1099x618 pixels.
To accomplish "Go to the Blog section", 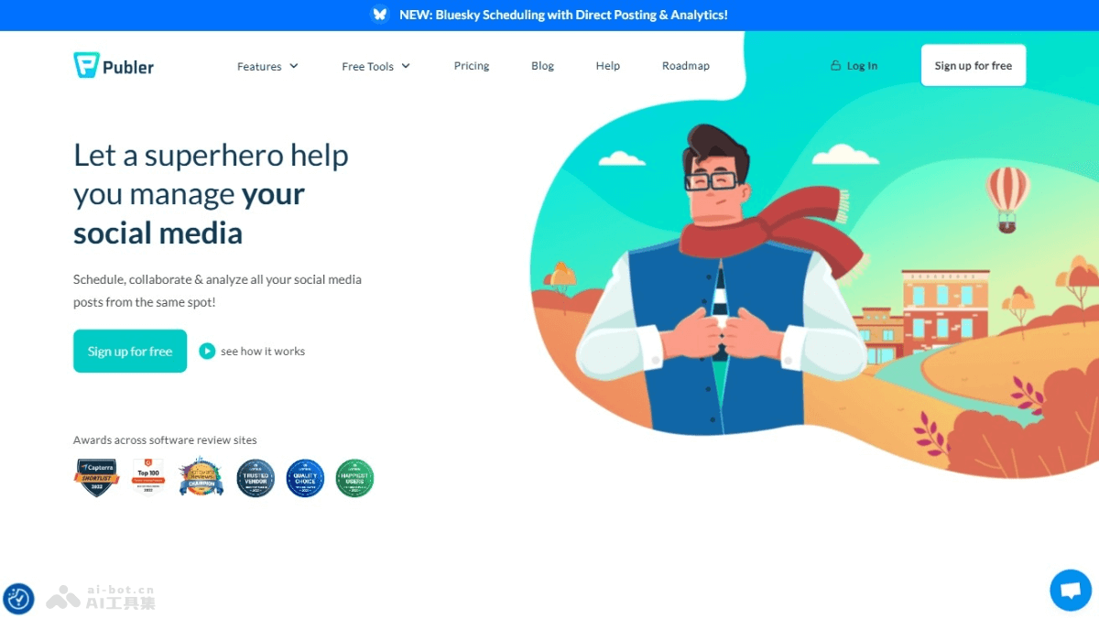I will pos(542,66).
